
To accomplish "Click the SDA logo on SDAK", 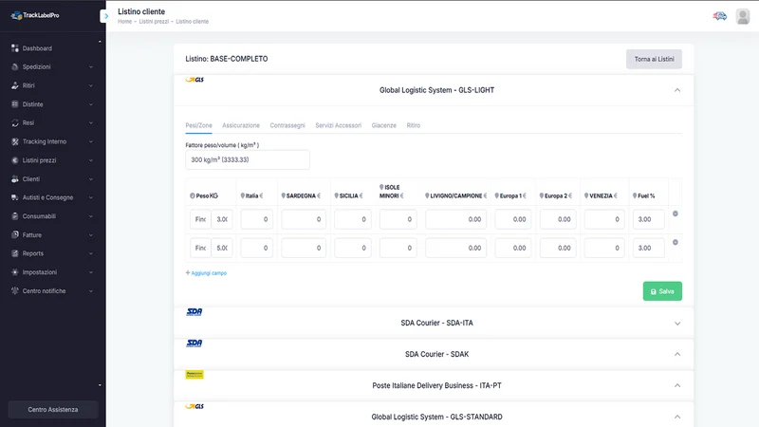I will tap(194, 343).
